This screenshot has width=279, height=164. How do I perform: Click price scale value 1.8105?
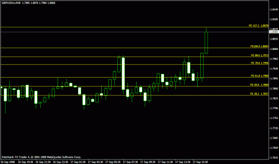click(x=274, y=19)
